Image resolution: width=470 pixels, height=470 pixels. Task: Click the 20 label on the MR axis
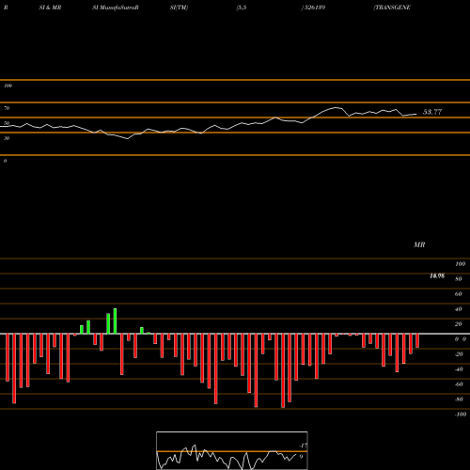tap(459, 324)
